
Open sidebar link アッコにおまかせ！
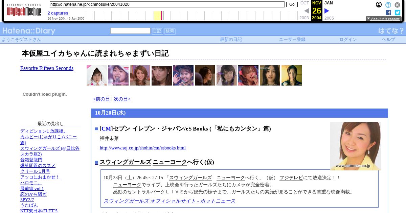(40, 177)
